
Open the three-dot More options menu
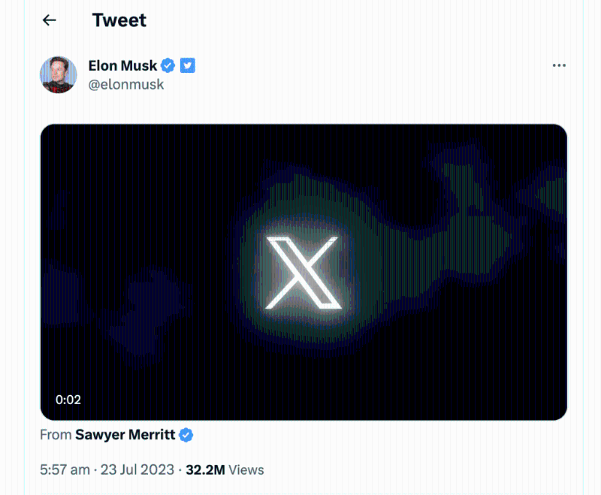[559, 65]
